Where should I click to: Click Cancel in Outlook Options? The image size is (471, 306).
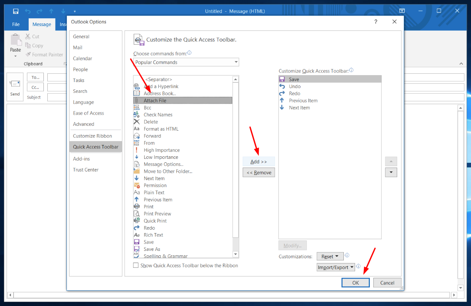[387, 283]
